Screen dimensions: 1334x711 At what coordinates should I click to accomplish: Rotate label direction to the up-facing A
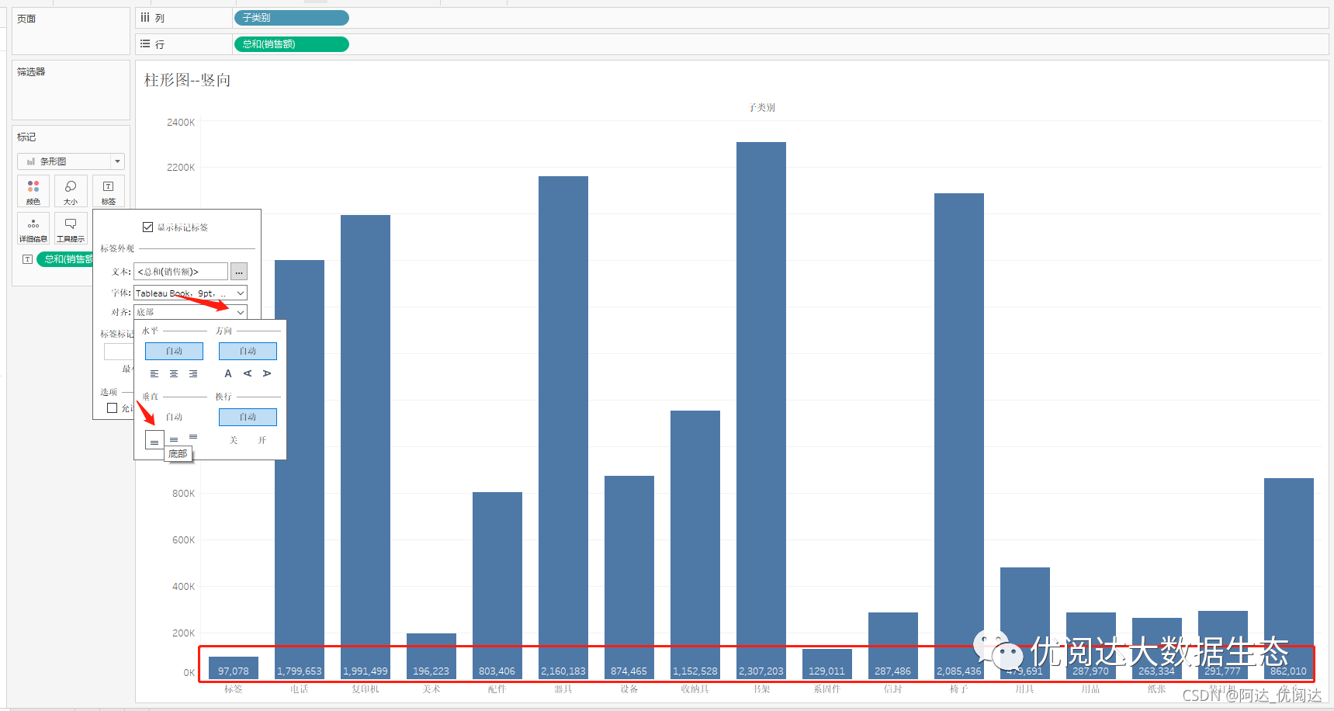pos(248,373)
